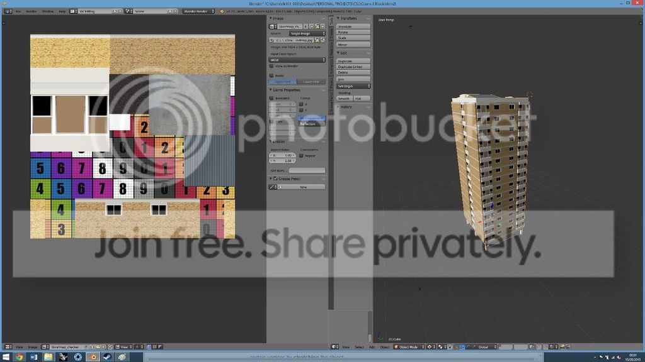
Task: Click the Aspect Ratio Y value field
Action: [x=282, y=161]
